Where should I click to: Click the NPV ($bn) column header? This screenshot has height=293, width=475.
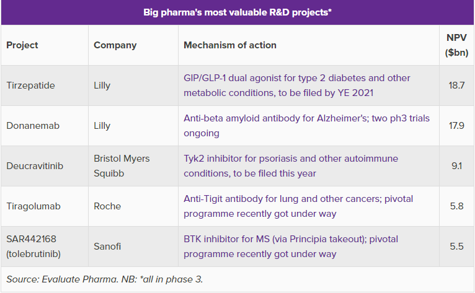coord(456,45)
